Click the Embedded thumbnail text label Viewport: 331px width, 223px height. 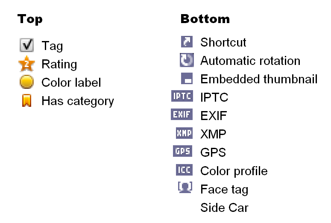259,79
